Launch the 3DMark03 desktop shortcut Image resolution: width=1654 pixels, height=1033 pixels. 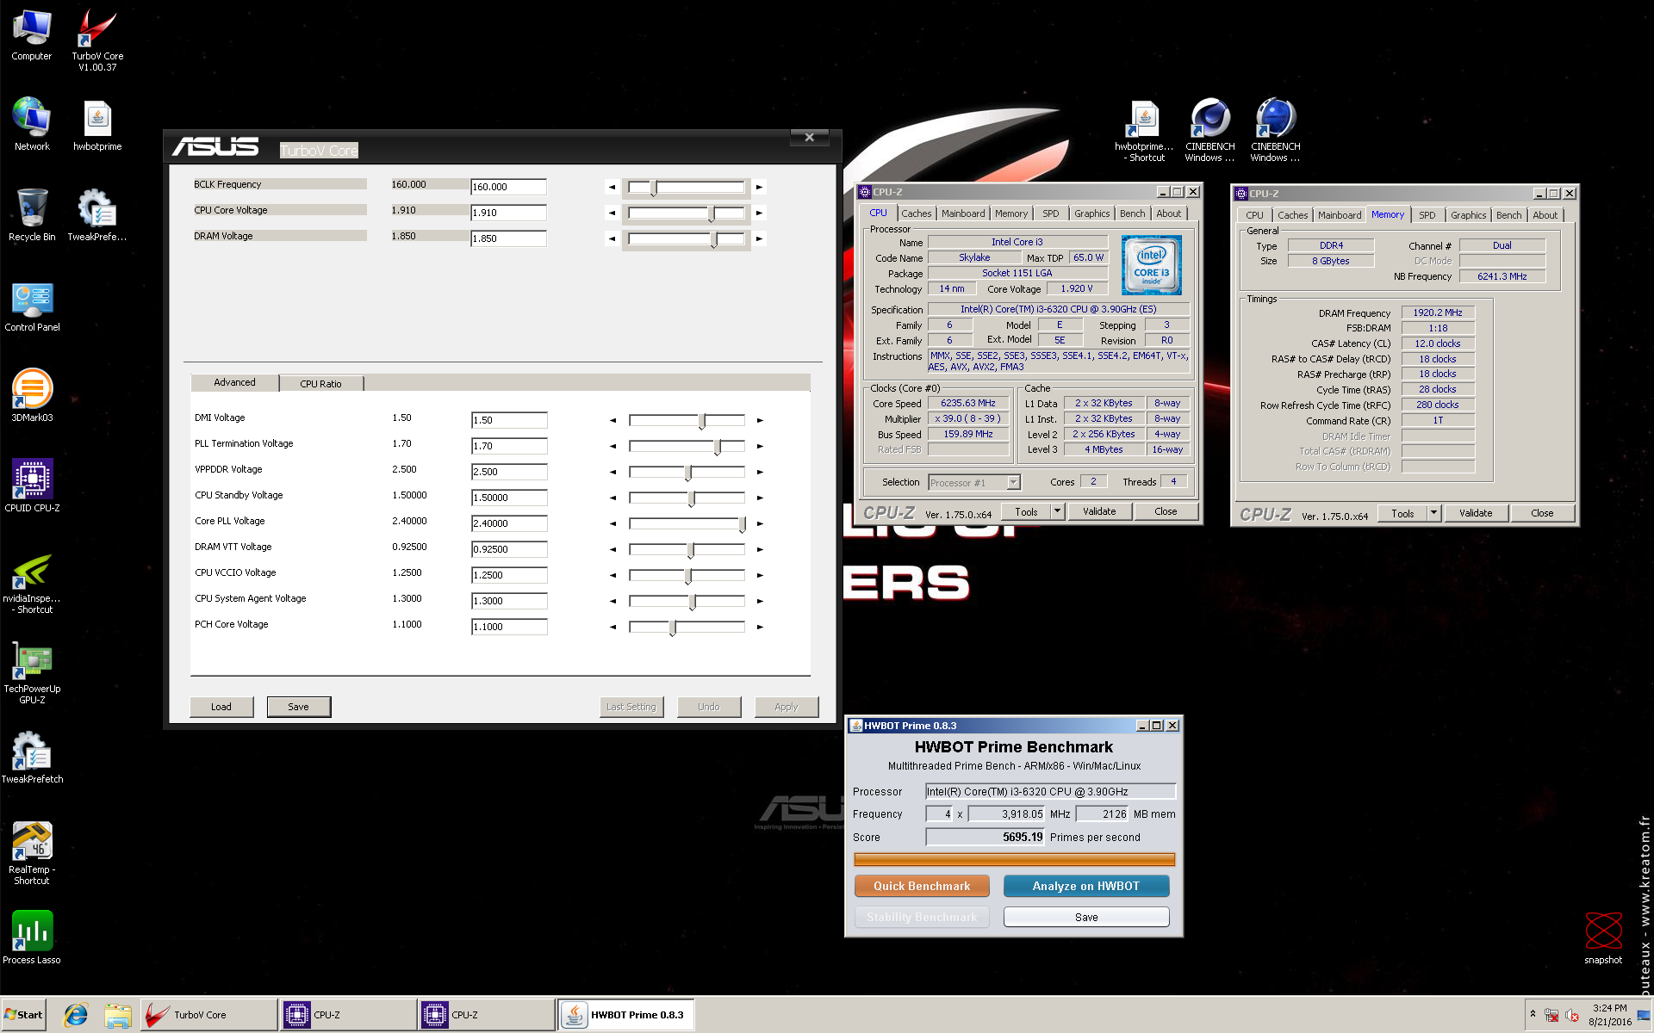32,397
